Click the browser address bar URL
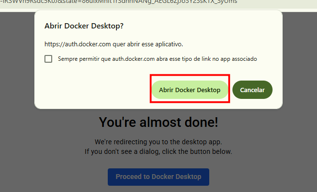317x192 pixels. (118, 2)
